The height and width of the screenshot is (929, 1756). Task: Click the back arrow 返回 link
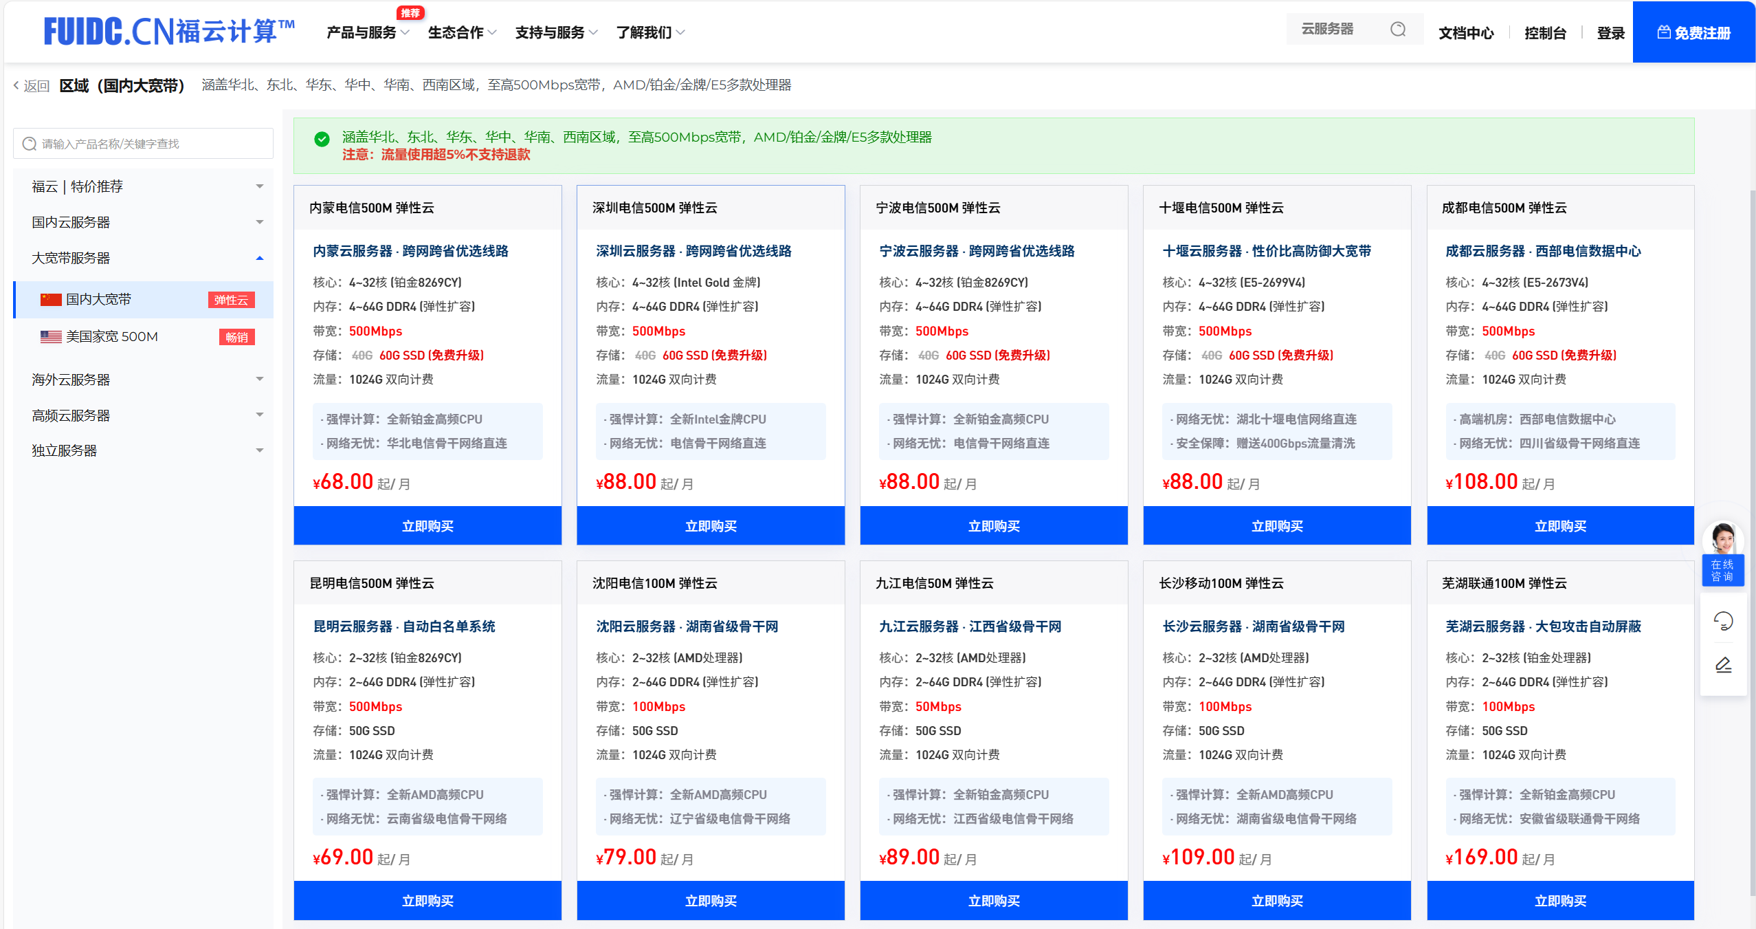[x=31, y=86]
